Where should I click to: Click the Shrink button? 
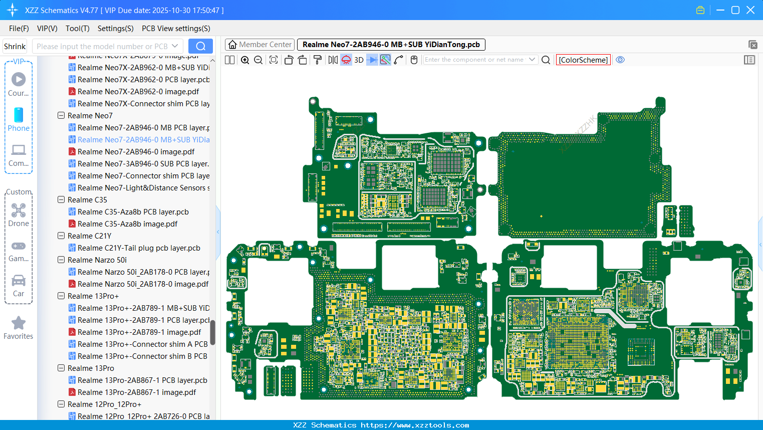[x=15, y=46]
